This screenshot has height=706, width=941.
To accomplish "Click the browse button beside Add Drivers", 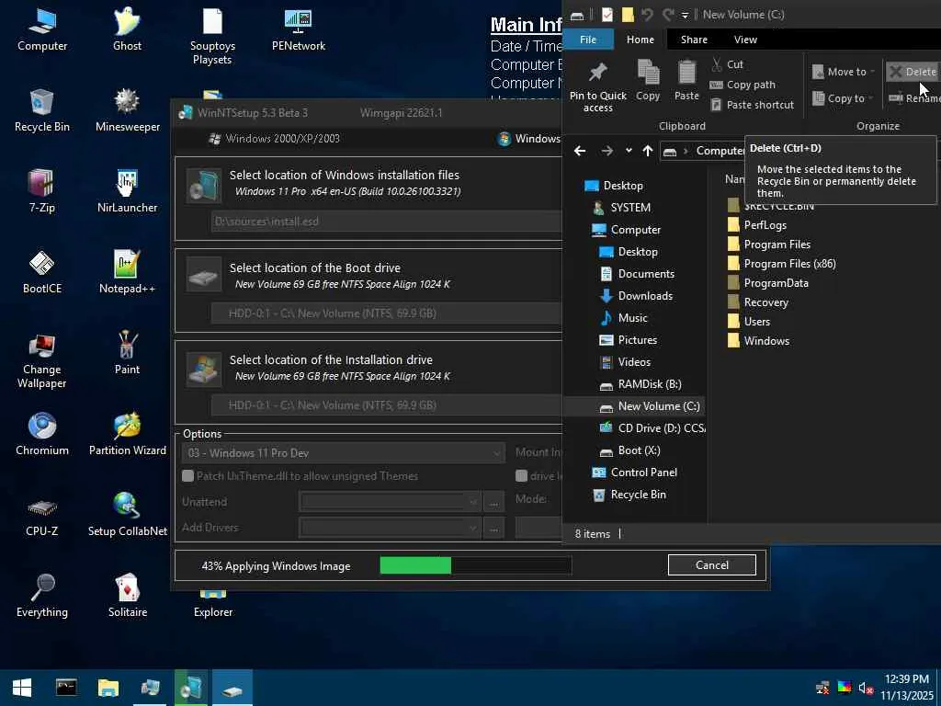I will click(x=493, y=529).
